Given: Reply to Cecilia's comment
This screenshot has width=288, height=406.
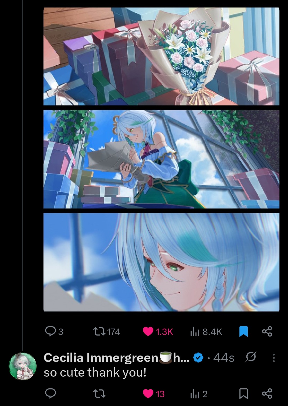Looking at the screenshot, I should 50,393.
